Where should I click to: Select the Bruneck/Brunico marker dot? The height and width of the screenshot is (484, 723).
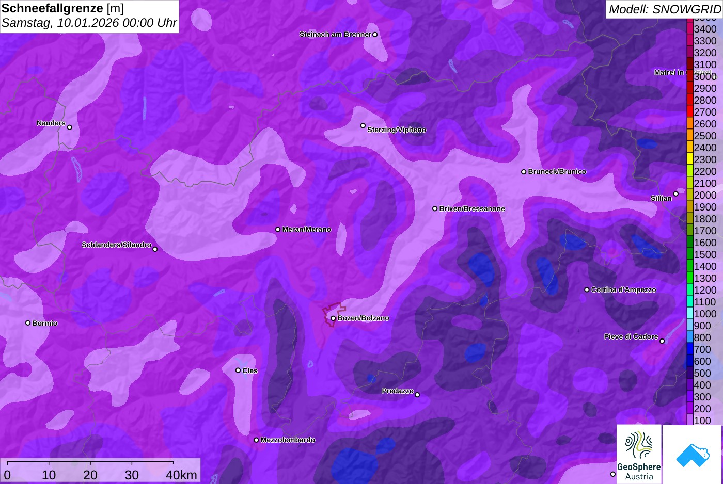click(x=524, y=172)
